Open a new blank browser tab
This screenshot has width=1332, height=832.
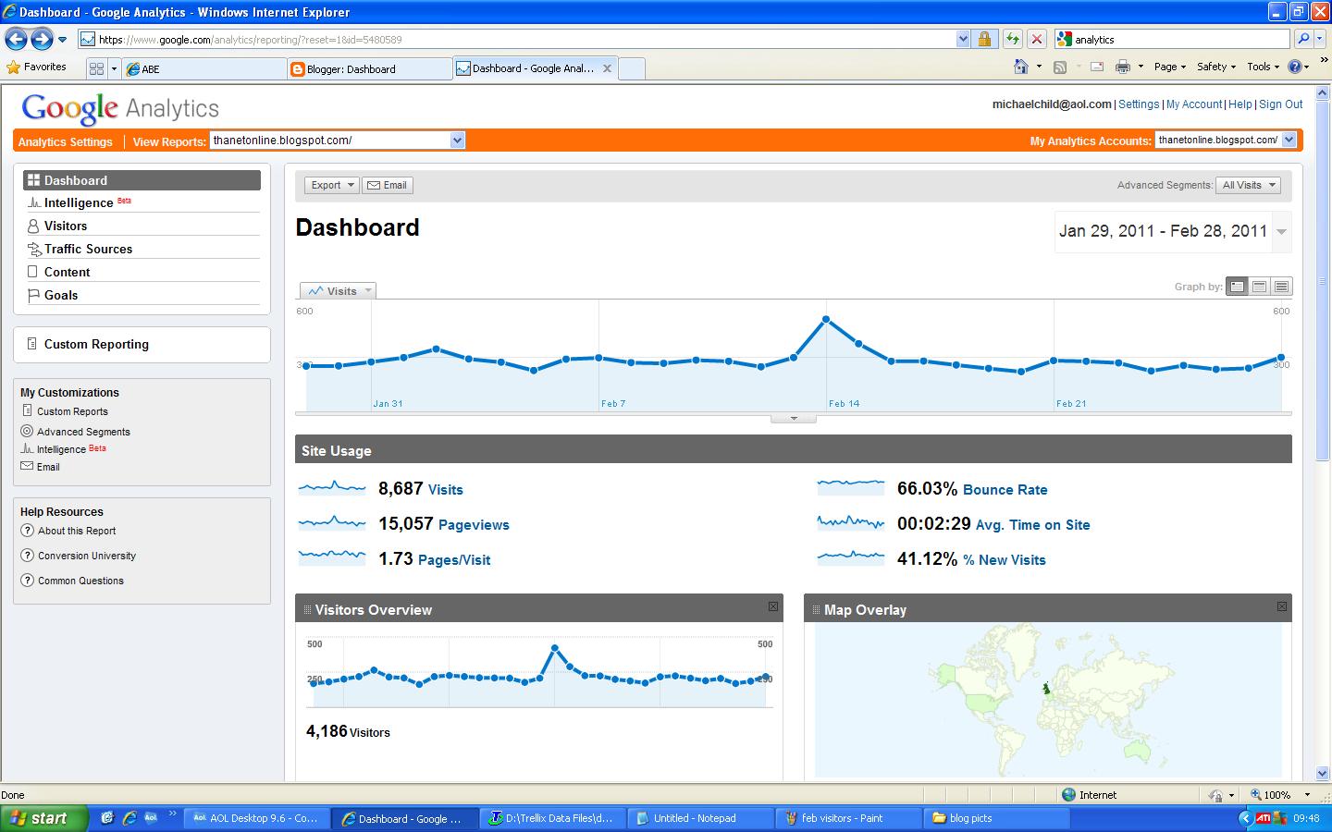tap(631, 68)
